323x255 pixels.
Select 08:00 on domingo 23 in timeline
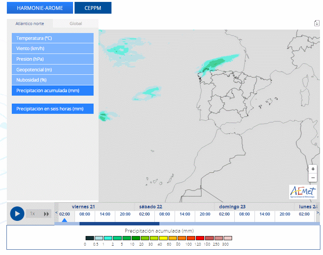click(245, 214)
